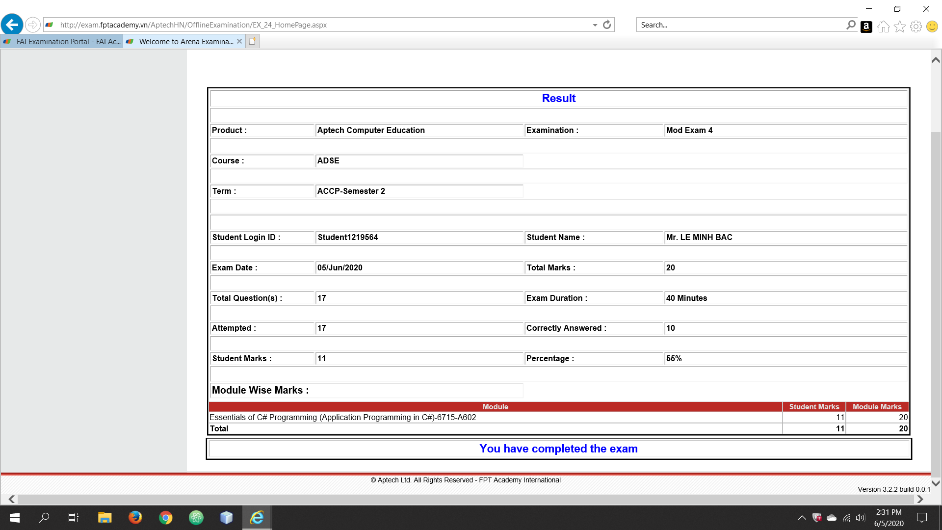Click the Student1219564 login ID
This screenshot has height=530, width=942.
point(348,237)
